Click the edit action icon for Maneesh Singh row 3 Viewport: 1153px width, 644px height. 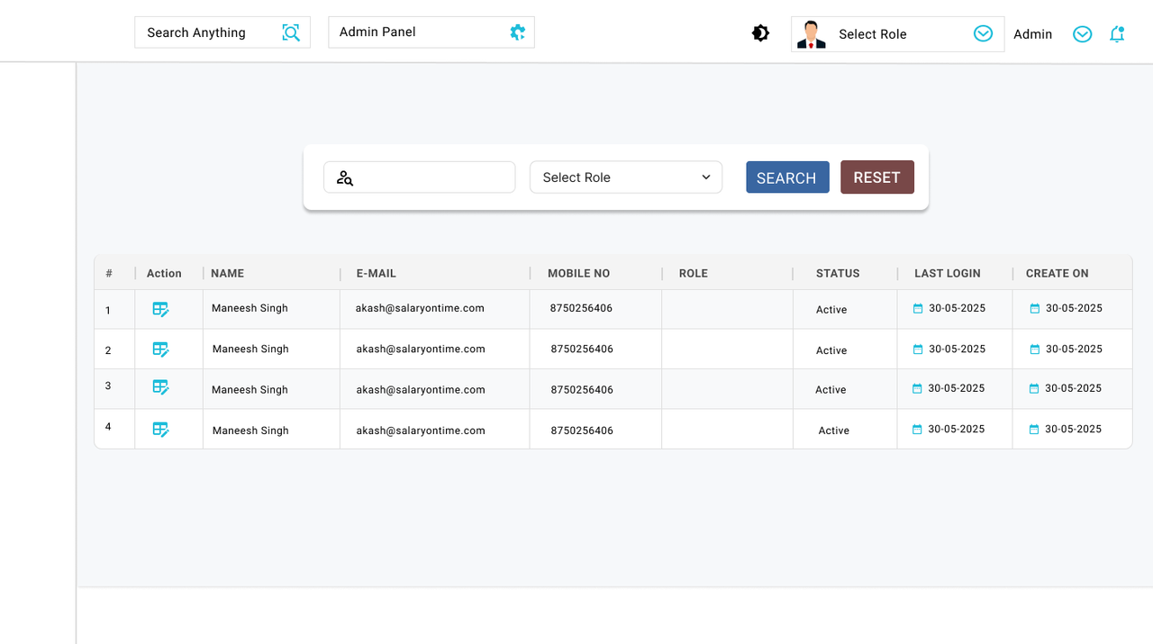pyautogui.click(x=160, y=387)
